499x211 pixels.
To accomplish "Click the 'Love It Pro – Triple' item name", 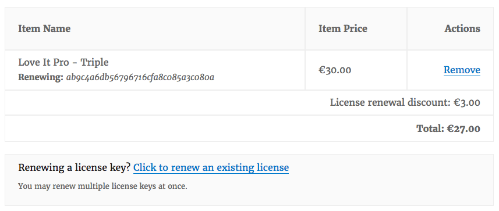I will 63,62.
